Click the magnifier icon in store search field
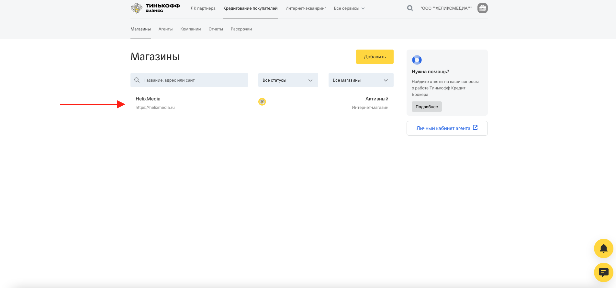 pos(137,80)
